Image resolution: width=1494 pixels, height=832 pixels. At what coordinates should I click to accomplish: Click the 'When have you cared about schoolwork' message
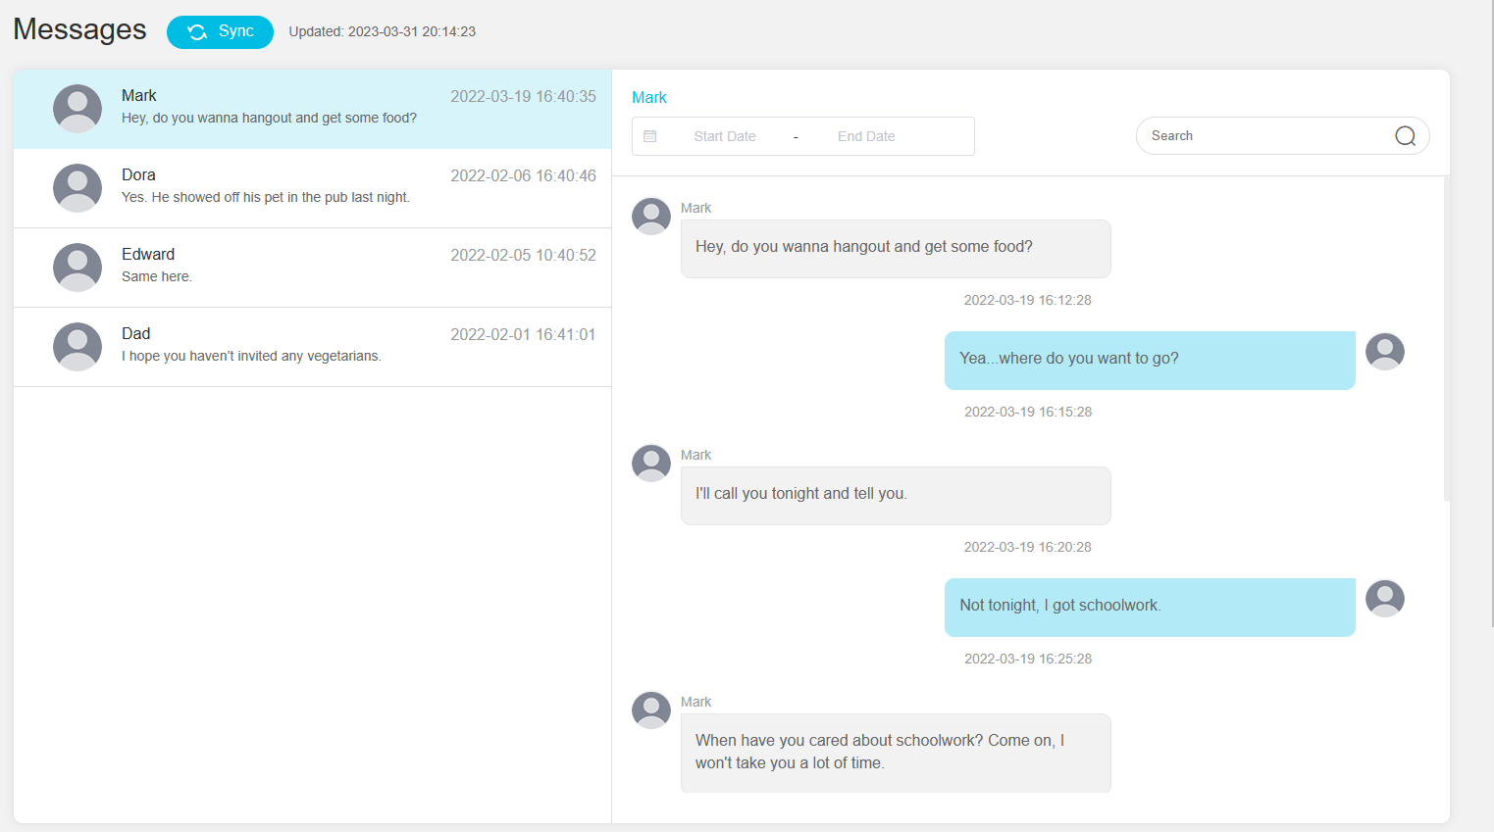(895, 752)
